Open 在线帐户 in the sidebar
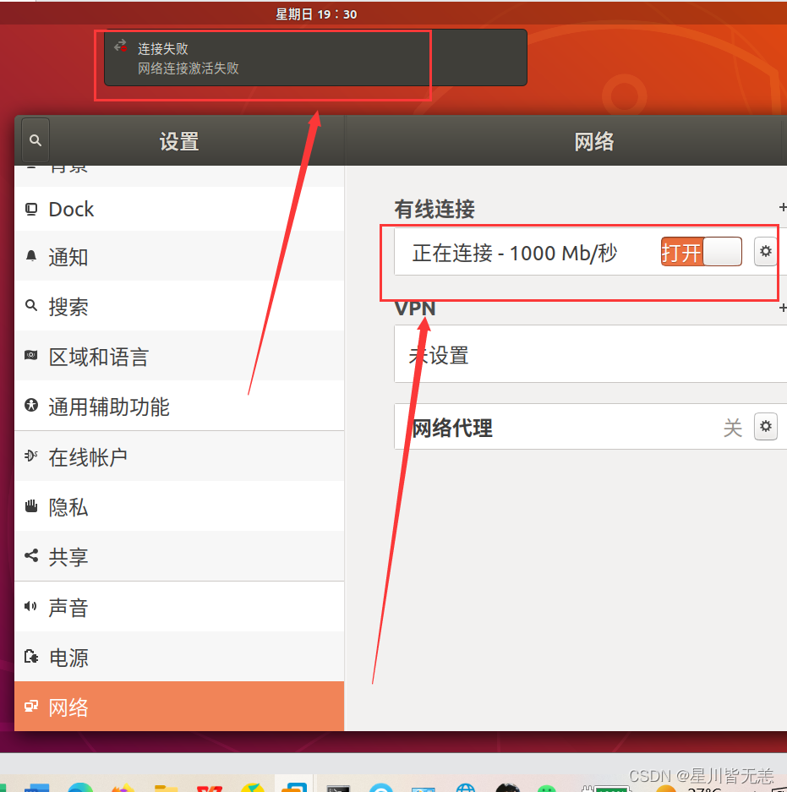Image resolution: width=787 pixels, height=792 pixels. [x=179, y=456]
